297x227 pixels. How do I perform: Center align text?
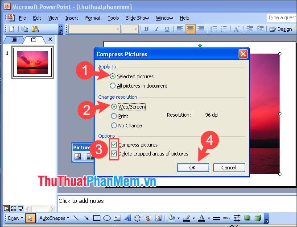[x=190, y=29]
